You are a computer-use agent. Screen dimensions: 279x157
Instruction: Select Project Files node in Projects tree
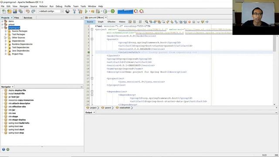17,54
